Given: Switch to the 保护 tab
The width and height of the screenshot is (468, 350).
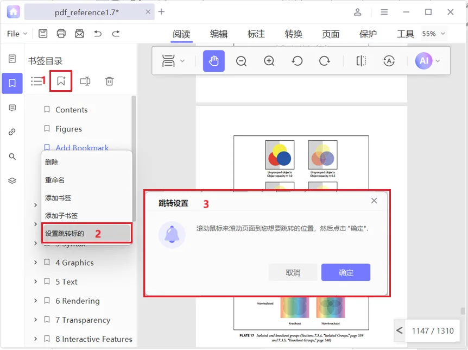Looking at the screenshot, I should (x=368, y=34).
